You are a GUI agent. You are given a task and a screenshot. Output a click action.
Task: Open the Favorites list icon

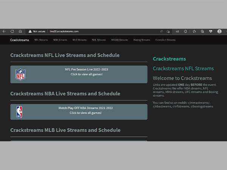pyautogui.click(x=194, y=31)
